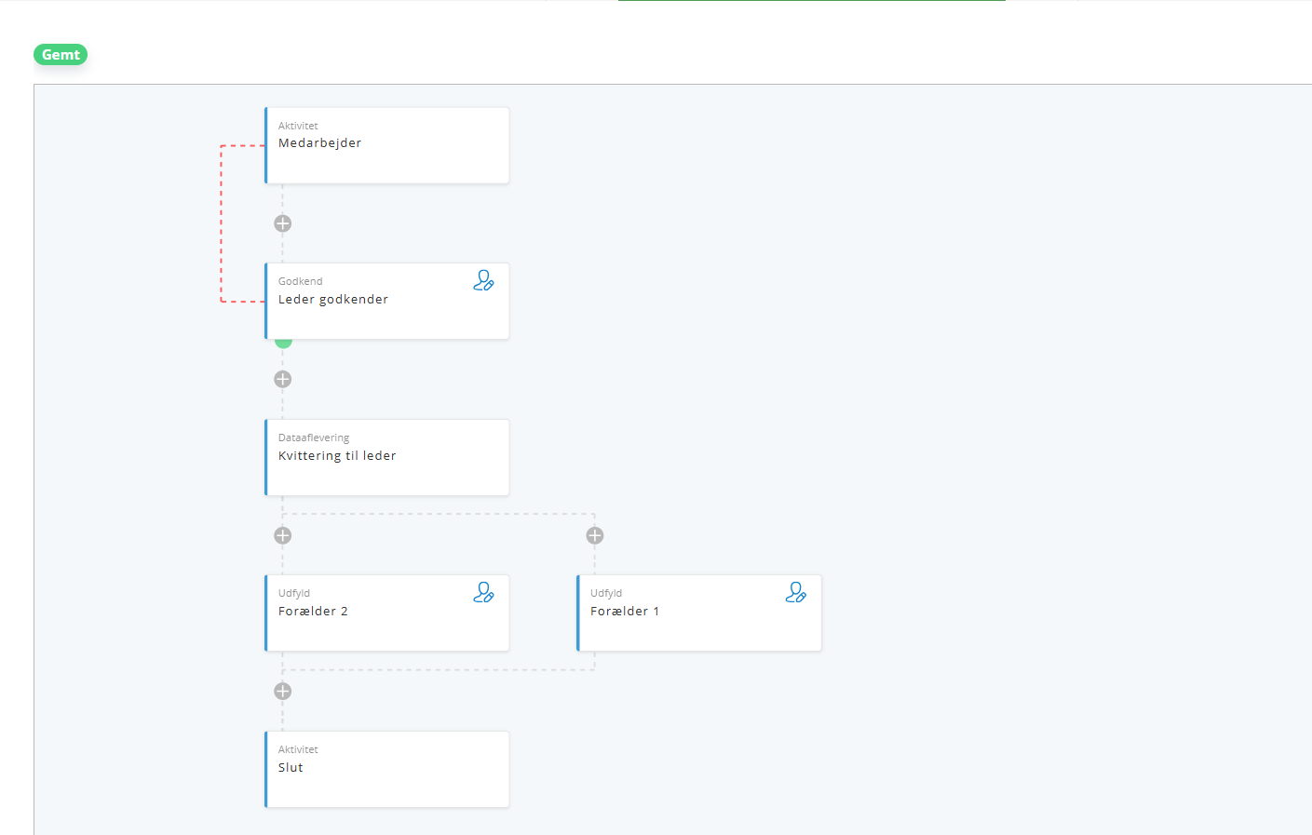Click the green Gemt status badge
Image resolution: width=1312 pixels, height=835 pixels.
[61, 55]
